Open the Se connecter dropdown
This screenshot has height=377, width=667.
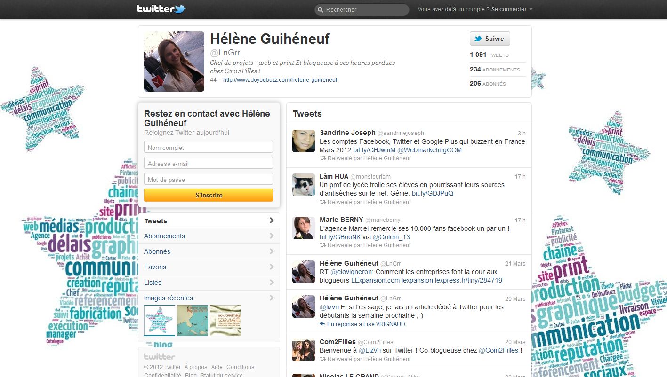pyautogui.click(x=512, y=9)
